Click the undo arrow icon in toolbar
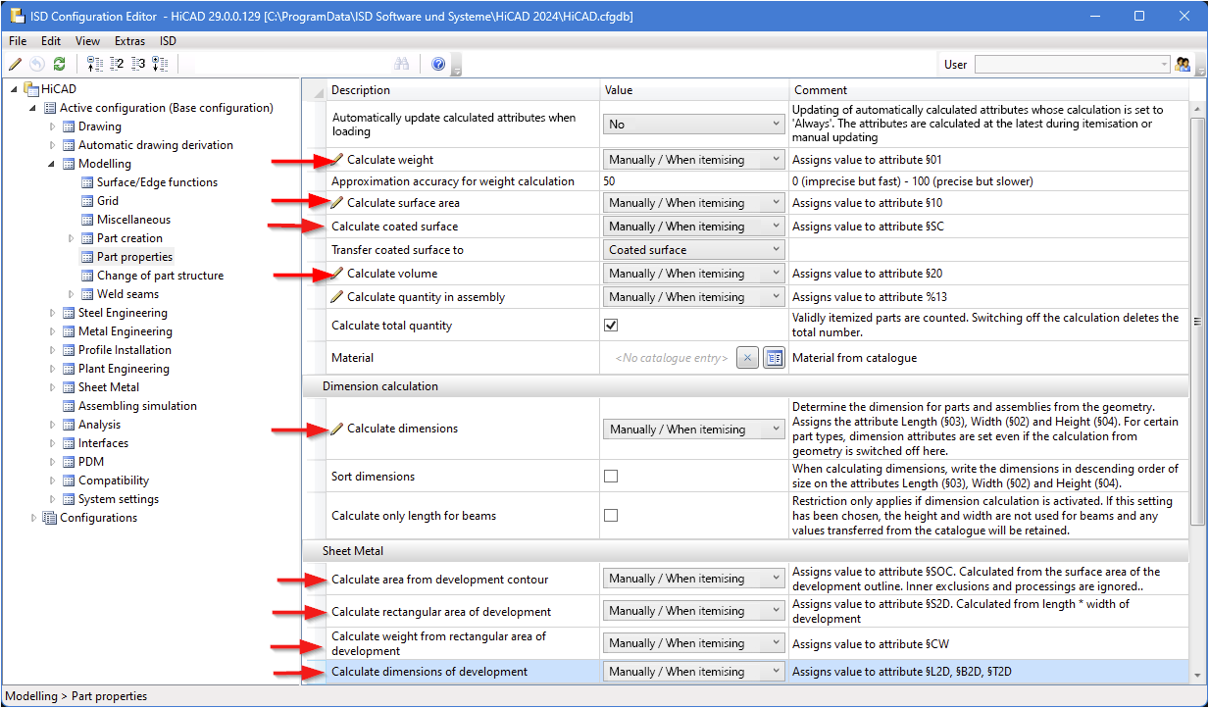1209x708 pixels. [x=36, y=64]
